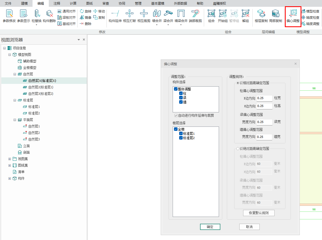This screenshot has height=240, width=322.
Task: Click the 梁偏心 宽度方向 input field
Action: 264,122
